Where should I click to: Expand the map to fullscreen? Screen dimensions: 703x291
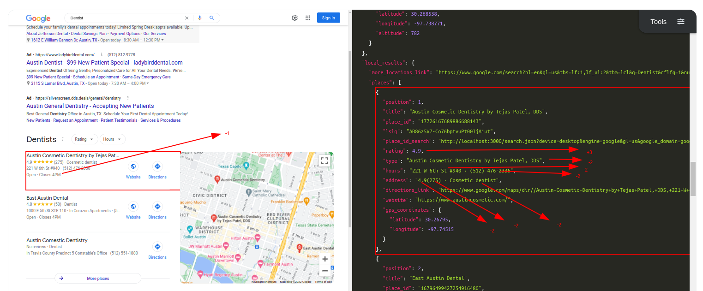324,160
